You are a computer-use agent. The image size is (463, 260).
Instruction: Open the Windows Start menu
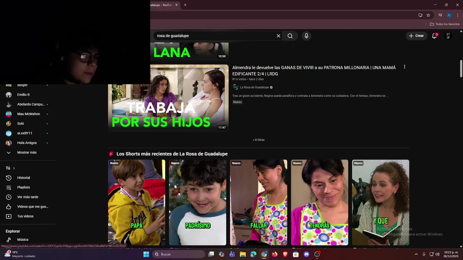(x=146, y=254)
